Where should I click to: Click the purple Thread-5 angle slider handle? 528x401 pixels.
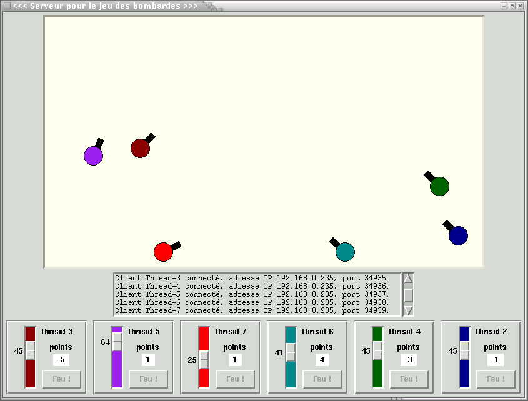[117, 342]
